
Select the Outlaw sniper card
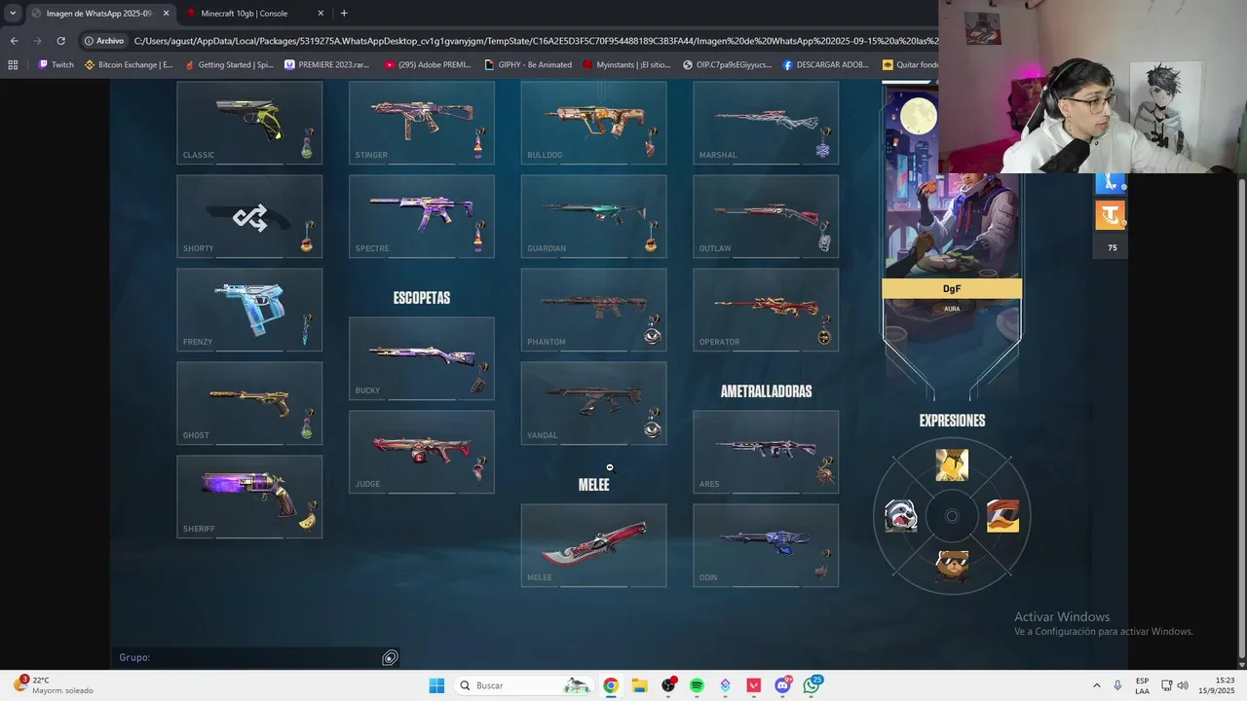pyautogui.click(x=766, y=216)
